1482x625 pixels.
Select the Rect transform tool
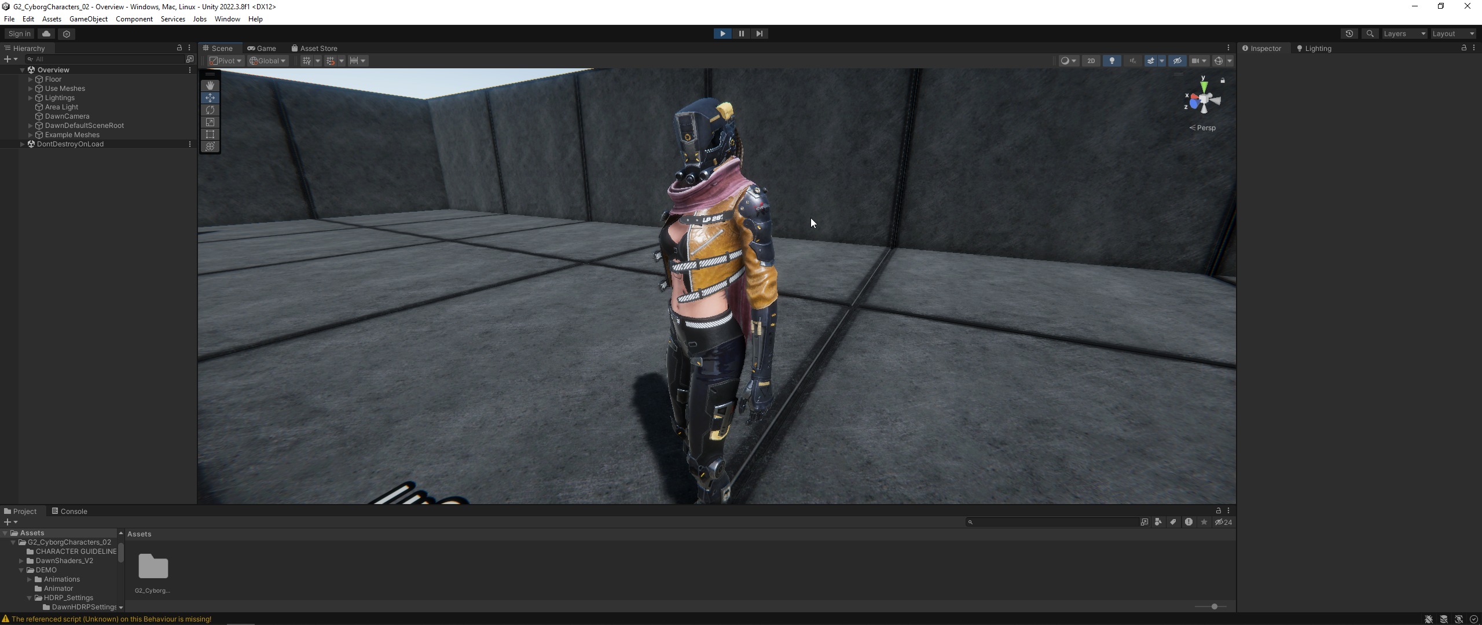coord(210,134)
